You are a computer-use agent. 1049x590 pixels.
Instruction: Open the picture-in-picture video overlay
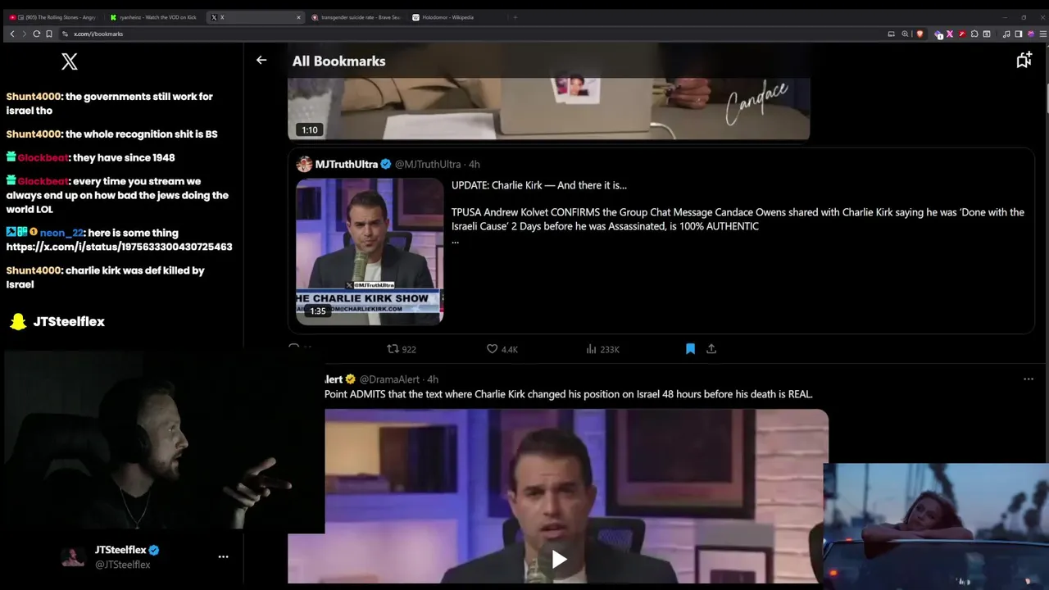click(x=936, y=526)
